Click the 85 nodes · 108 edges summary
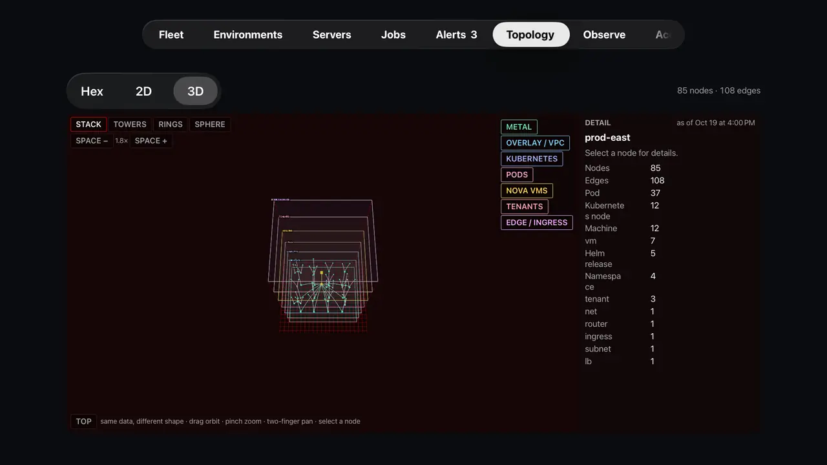The width and height of the screenshot is (827, 465). (718, 90)
